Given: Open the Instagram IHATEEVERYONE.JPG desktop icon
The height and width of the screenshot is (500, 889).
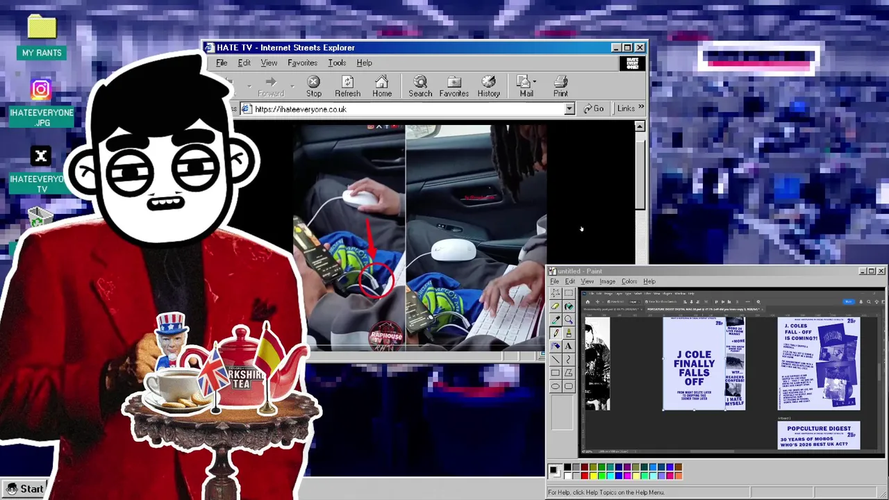Looking at the screenshot, I should pyautogui.click(x=41, y=103).
